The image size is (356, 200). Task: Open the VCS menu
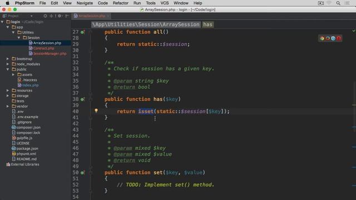(x=165, y=3)
